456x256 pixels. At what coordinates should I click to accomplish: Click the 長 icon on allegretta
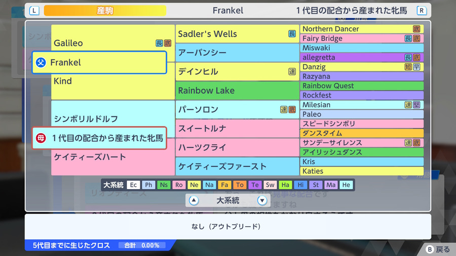408,57
